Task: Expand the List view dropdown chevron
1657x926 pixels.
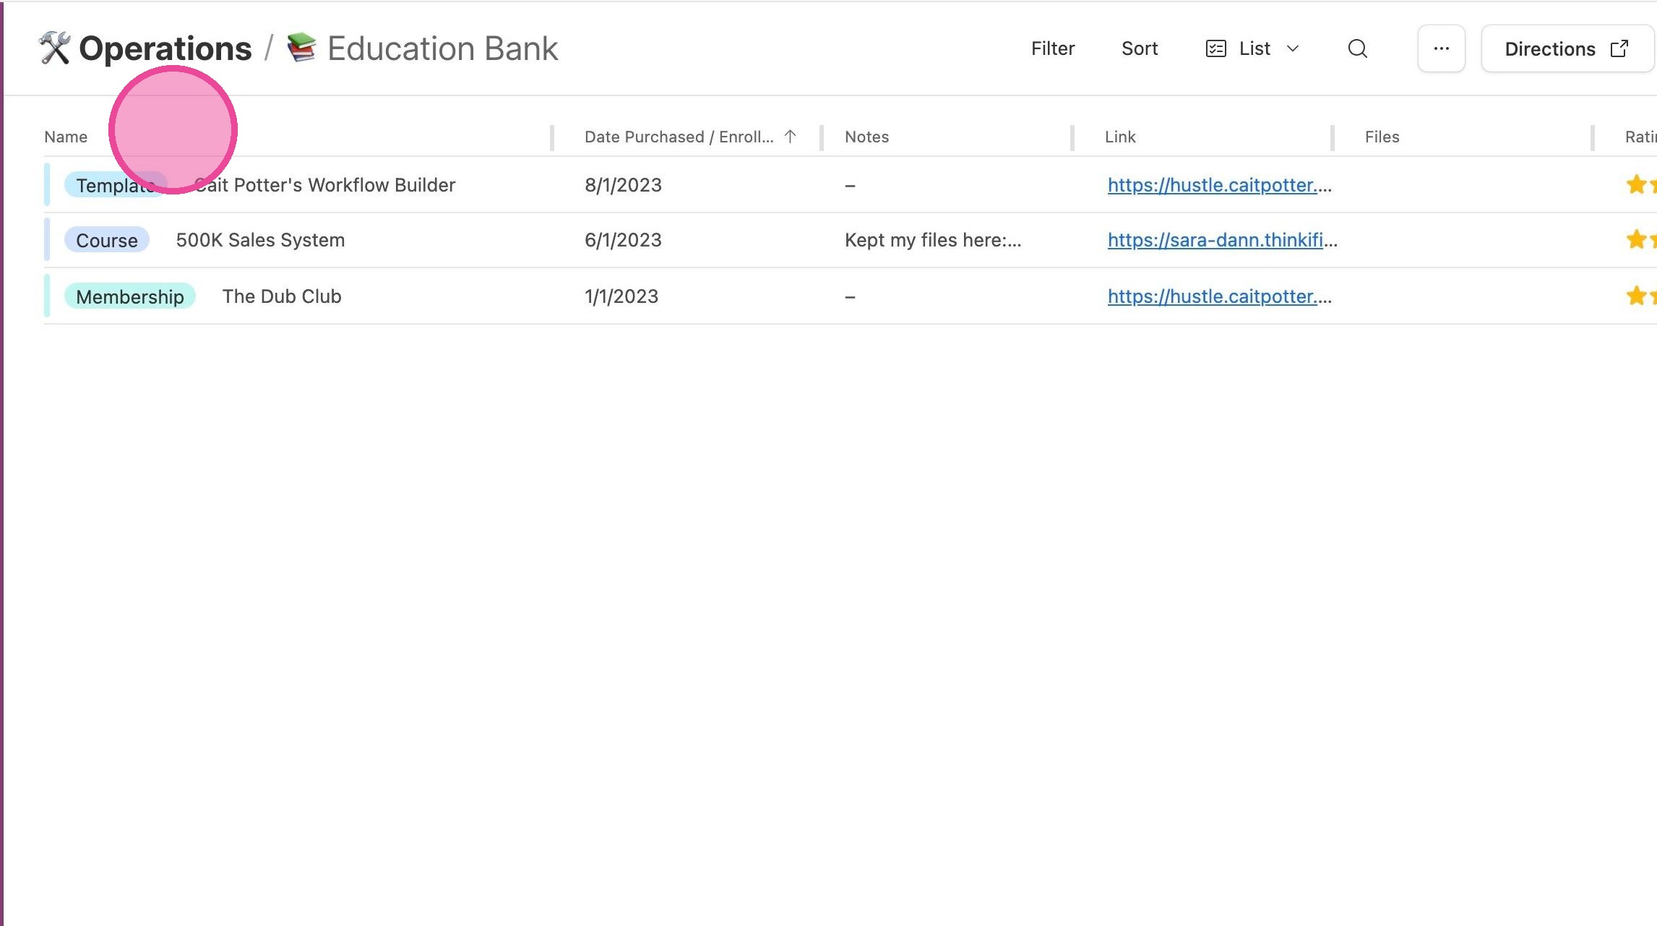Action: [1293, 48]
